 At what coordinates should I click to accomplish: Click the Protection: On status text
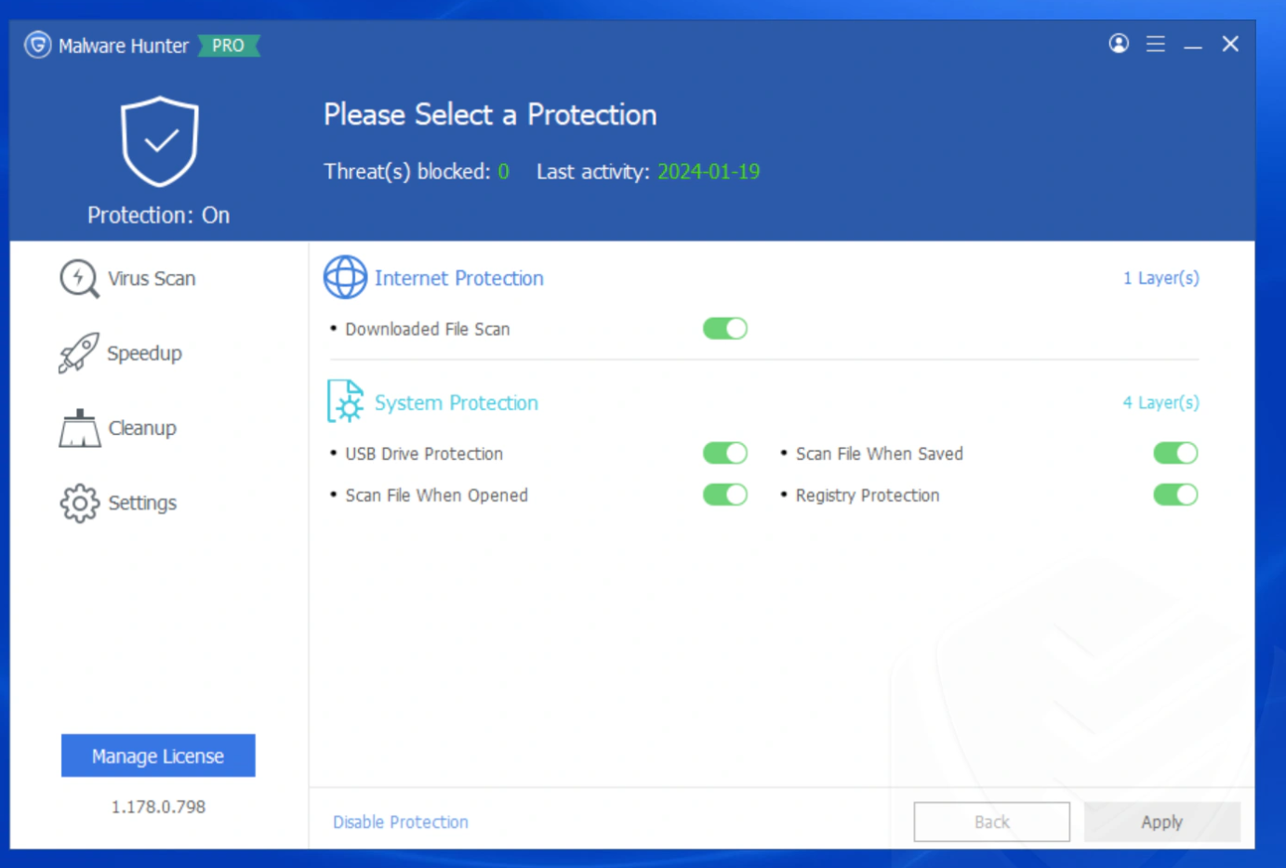159,215
